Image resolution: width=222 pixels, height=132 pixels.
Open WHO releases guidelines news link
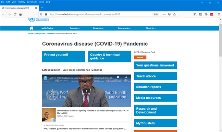[85, 129]
